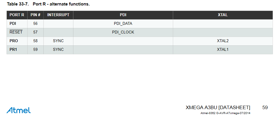279x123 pixels.
Task: Click the PDI column header
Action: (123, 15)
